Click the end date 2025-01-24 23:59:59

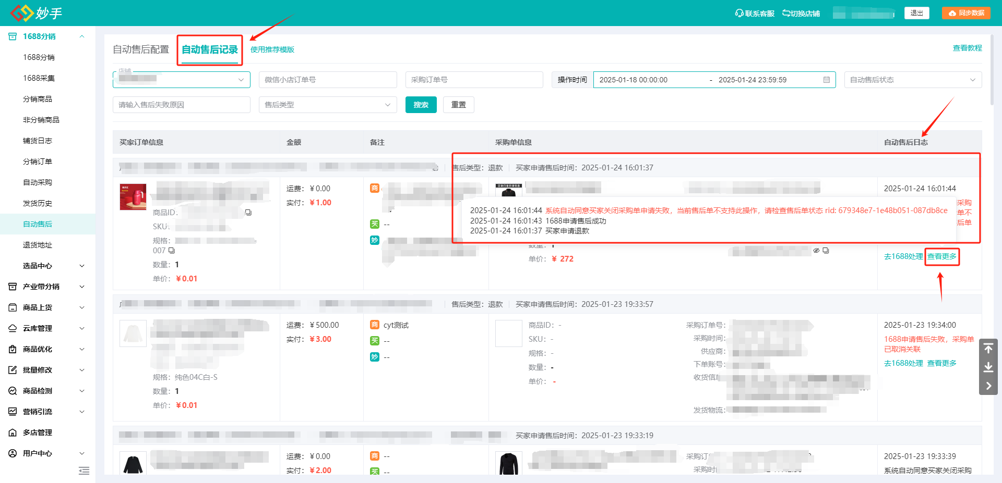click(x=753, y=80)
